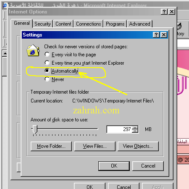Click the browser scrollbar up arrow
Screen dimensions: 189x189
tap(5, 53)
